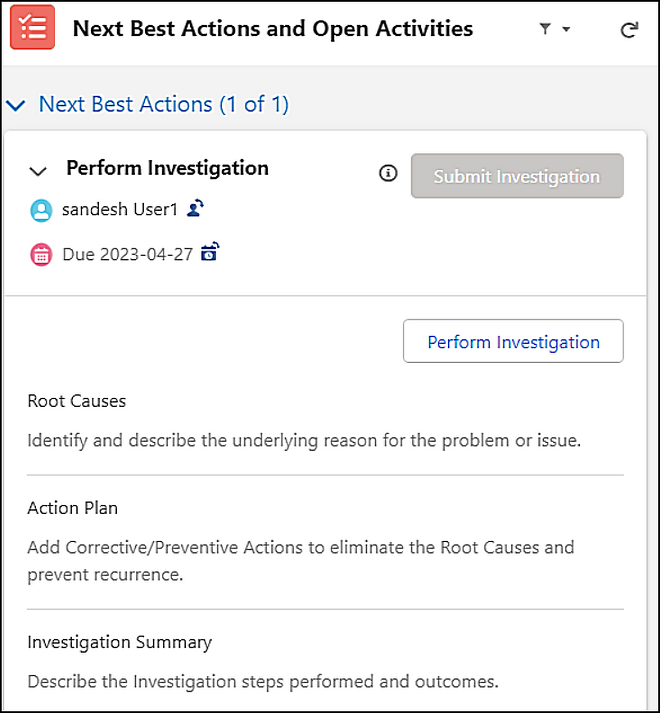Screen dimensions: 660x713
Task: Select the Root Causes item
Action: pos(76,401)
